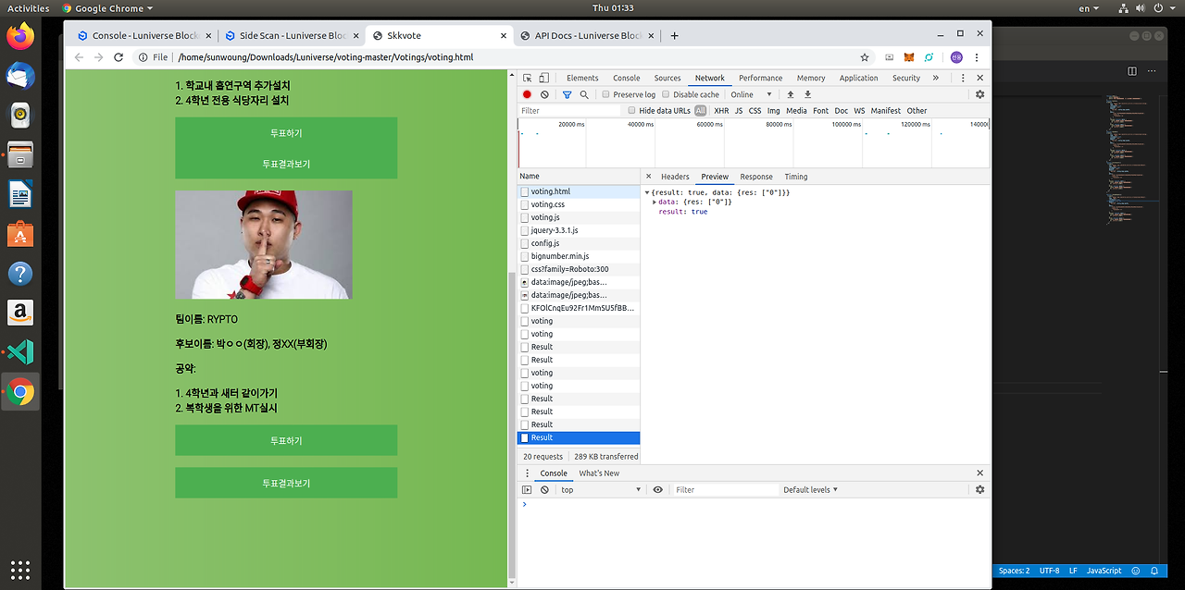The height and width of the screenshot is (590, 1185).
Task: Switch to the Headers tab
Action: (675, 177)
